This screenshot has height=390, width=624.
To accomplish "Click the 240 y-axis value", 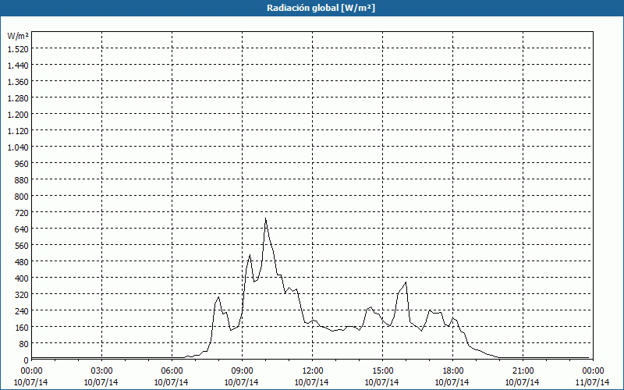I will click(22, 311).
